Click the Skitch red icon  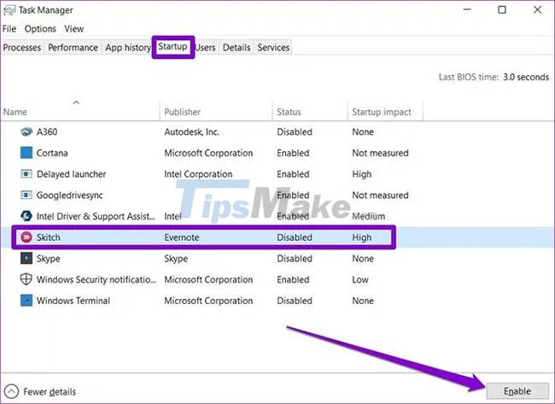tap(26, 237)
